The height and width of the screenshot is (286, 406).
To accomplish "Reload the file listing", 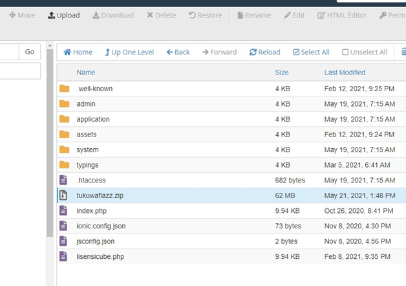I will point(264,52).
